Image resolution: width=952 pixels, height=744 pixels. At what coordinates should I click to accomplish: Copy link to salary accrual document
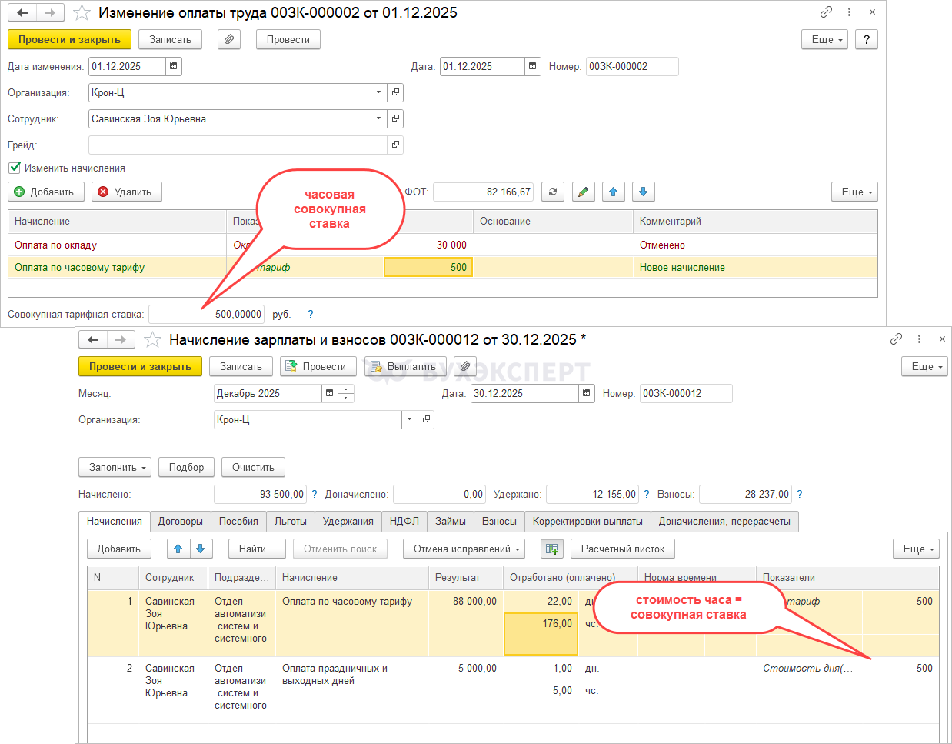(x=896, y=339)
